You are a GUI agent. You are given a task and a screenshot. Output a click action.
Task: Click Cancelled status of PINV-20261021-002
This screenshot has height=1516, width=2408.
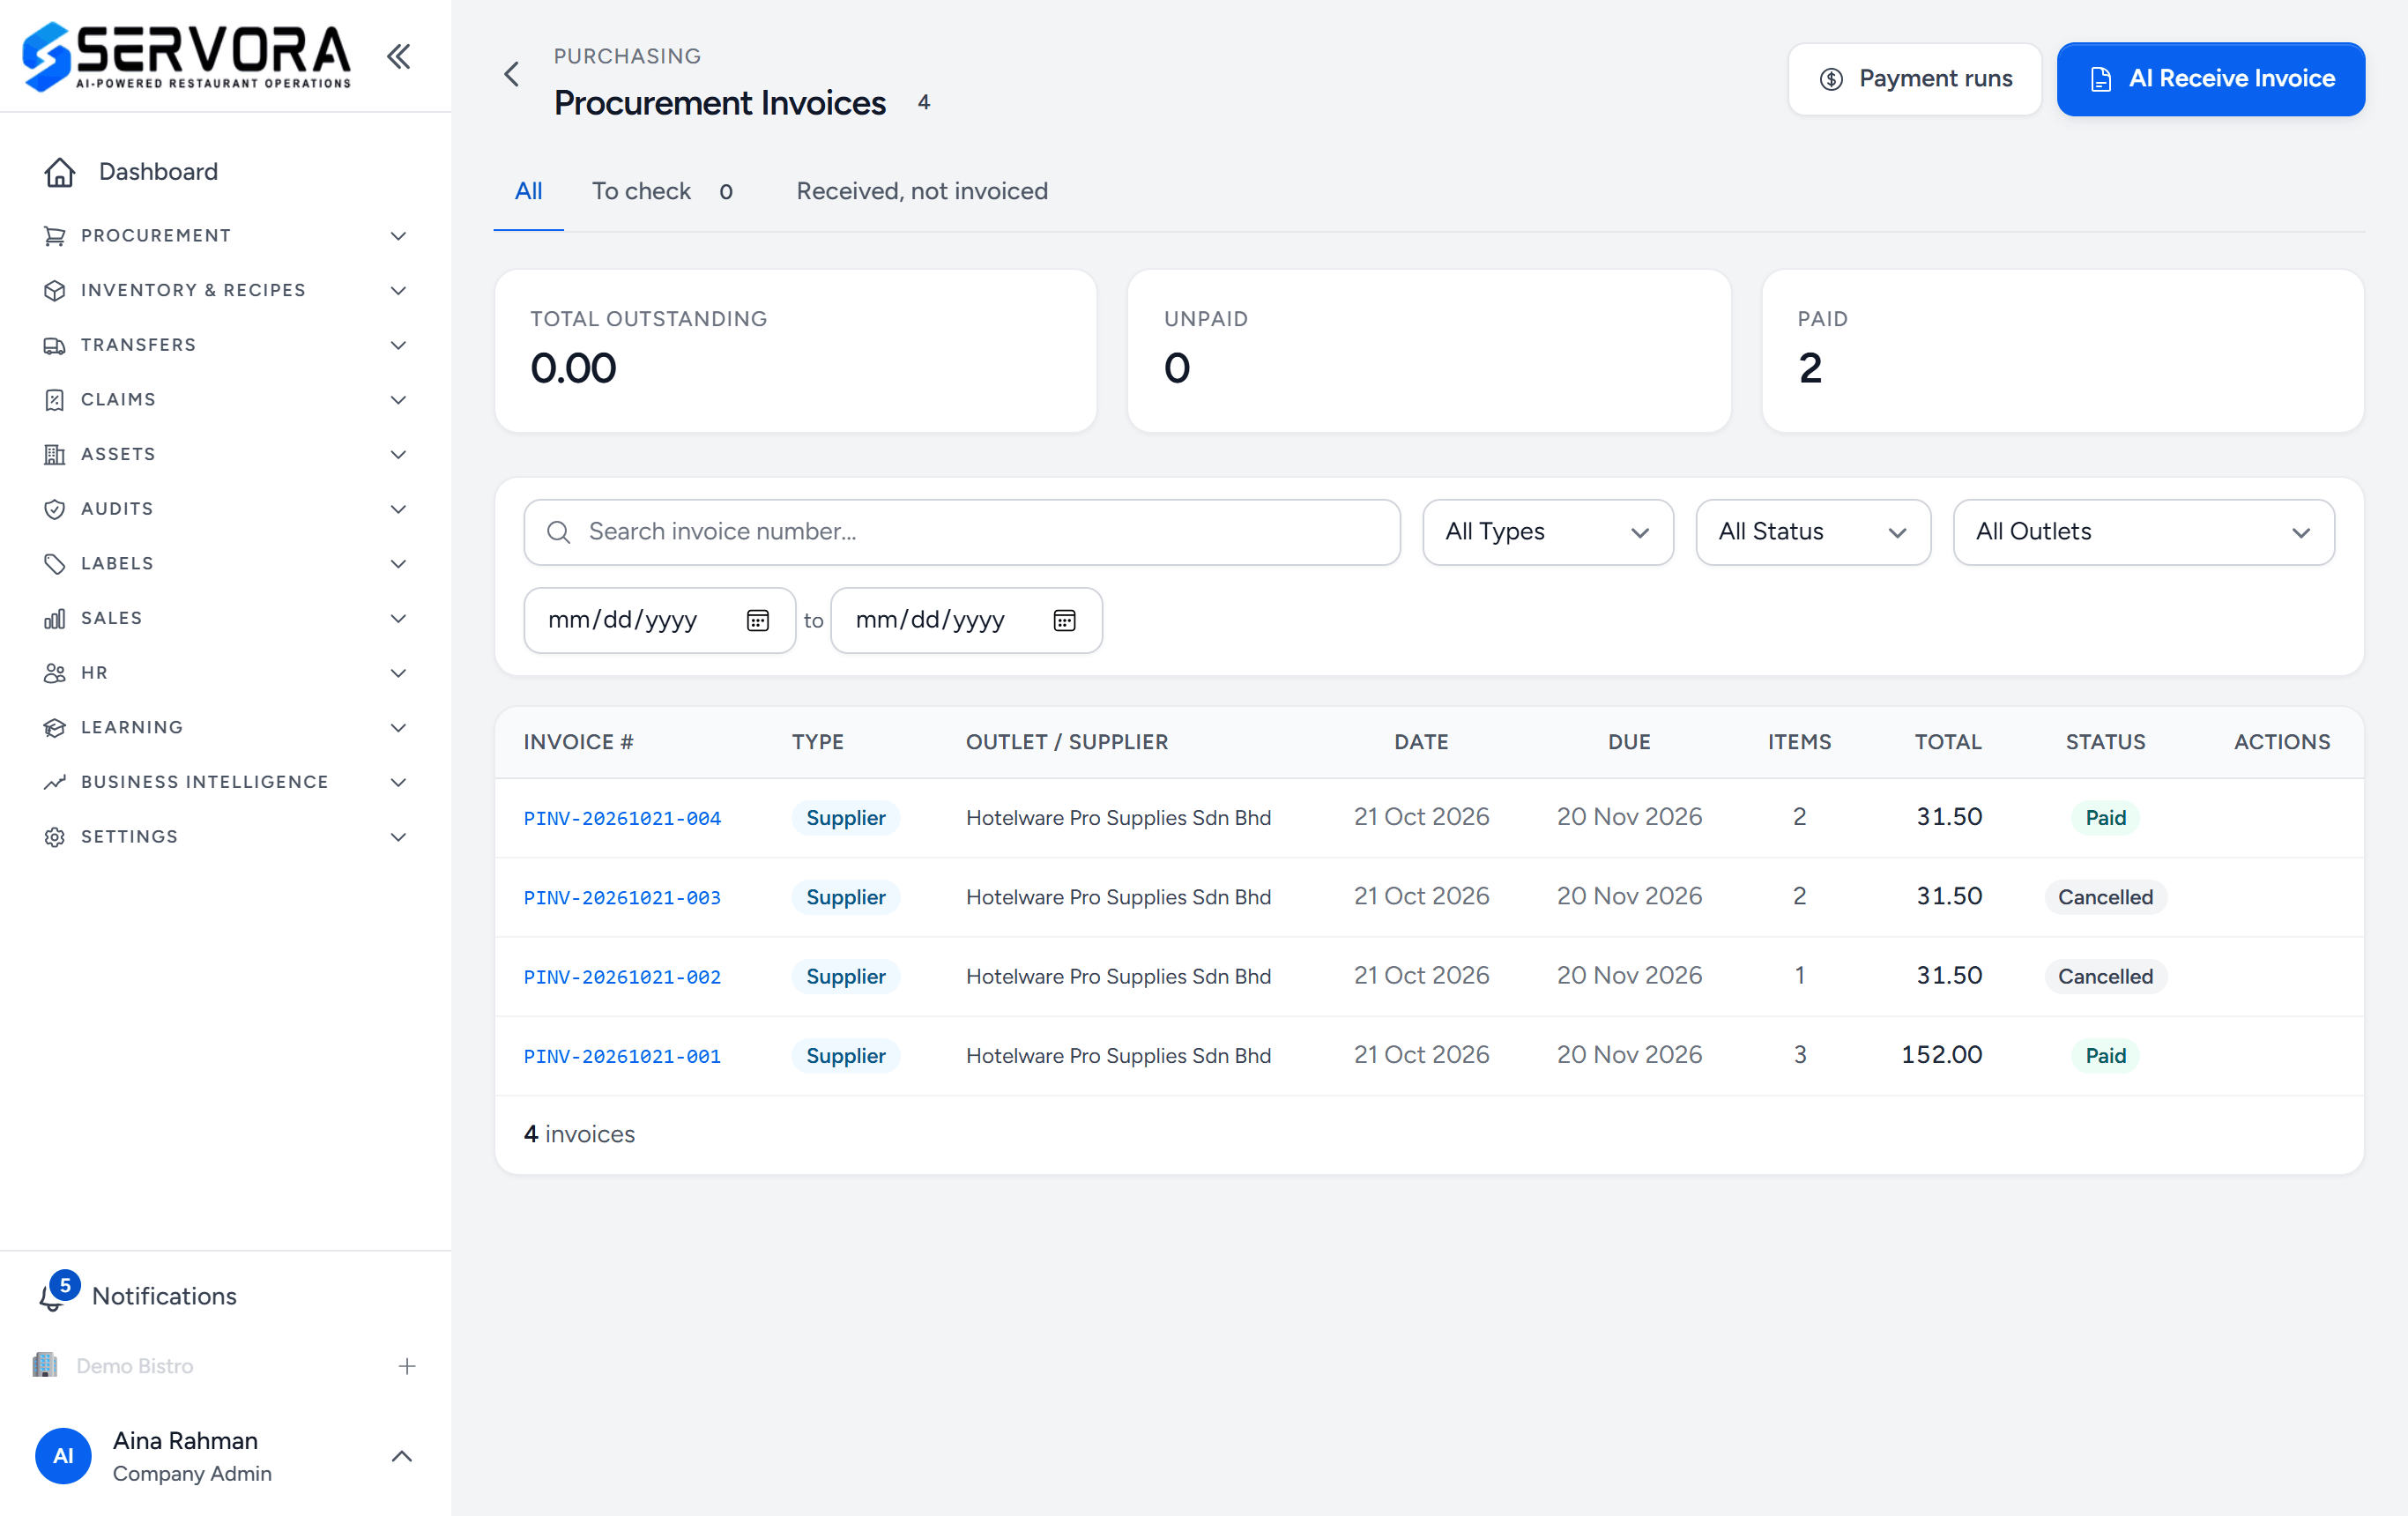pyautogui.click(x=2105, y=976)
